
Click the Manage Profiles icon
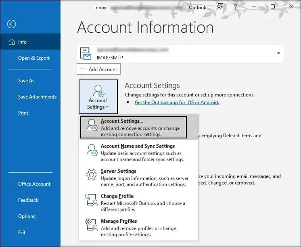pos(91,225)
